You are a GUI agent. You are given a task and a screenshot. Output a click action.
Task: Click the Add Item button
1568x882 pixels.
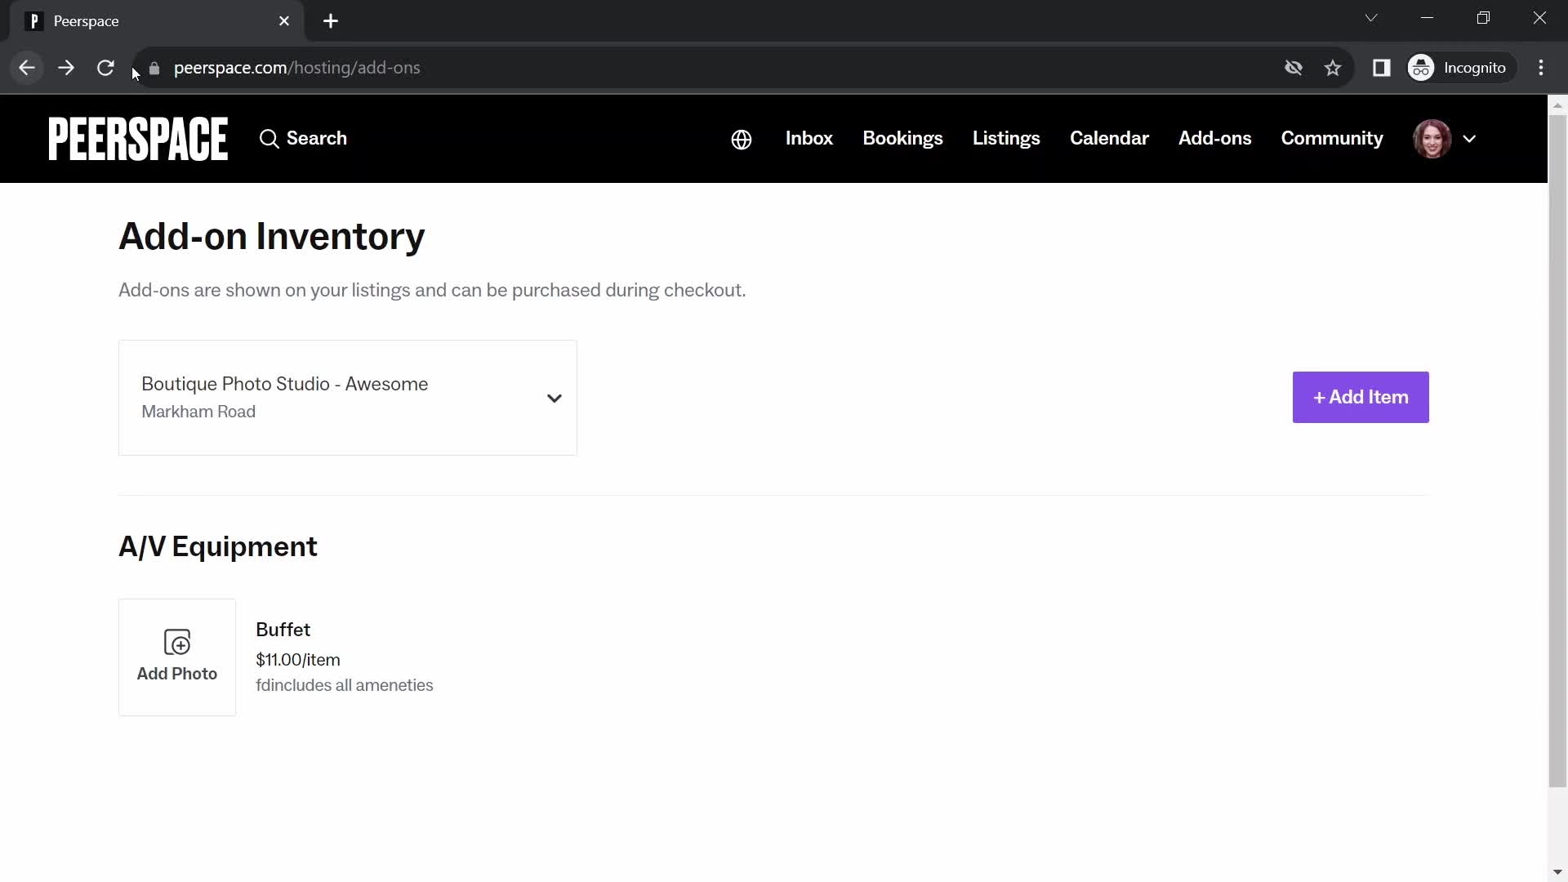tap(1361, 398)
